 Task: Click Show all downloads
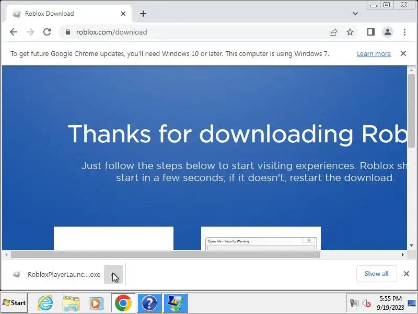pyautogui.click(x=376, y=274)
